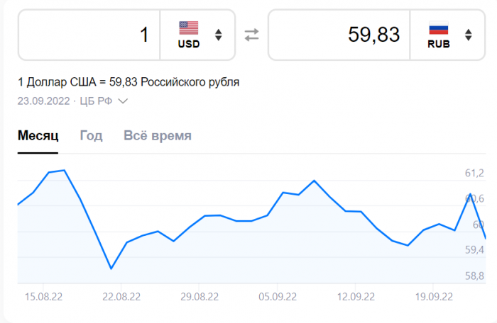Click the RUB amount field showing 59,83

(x=339, y=35)
